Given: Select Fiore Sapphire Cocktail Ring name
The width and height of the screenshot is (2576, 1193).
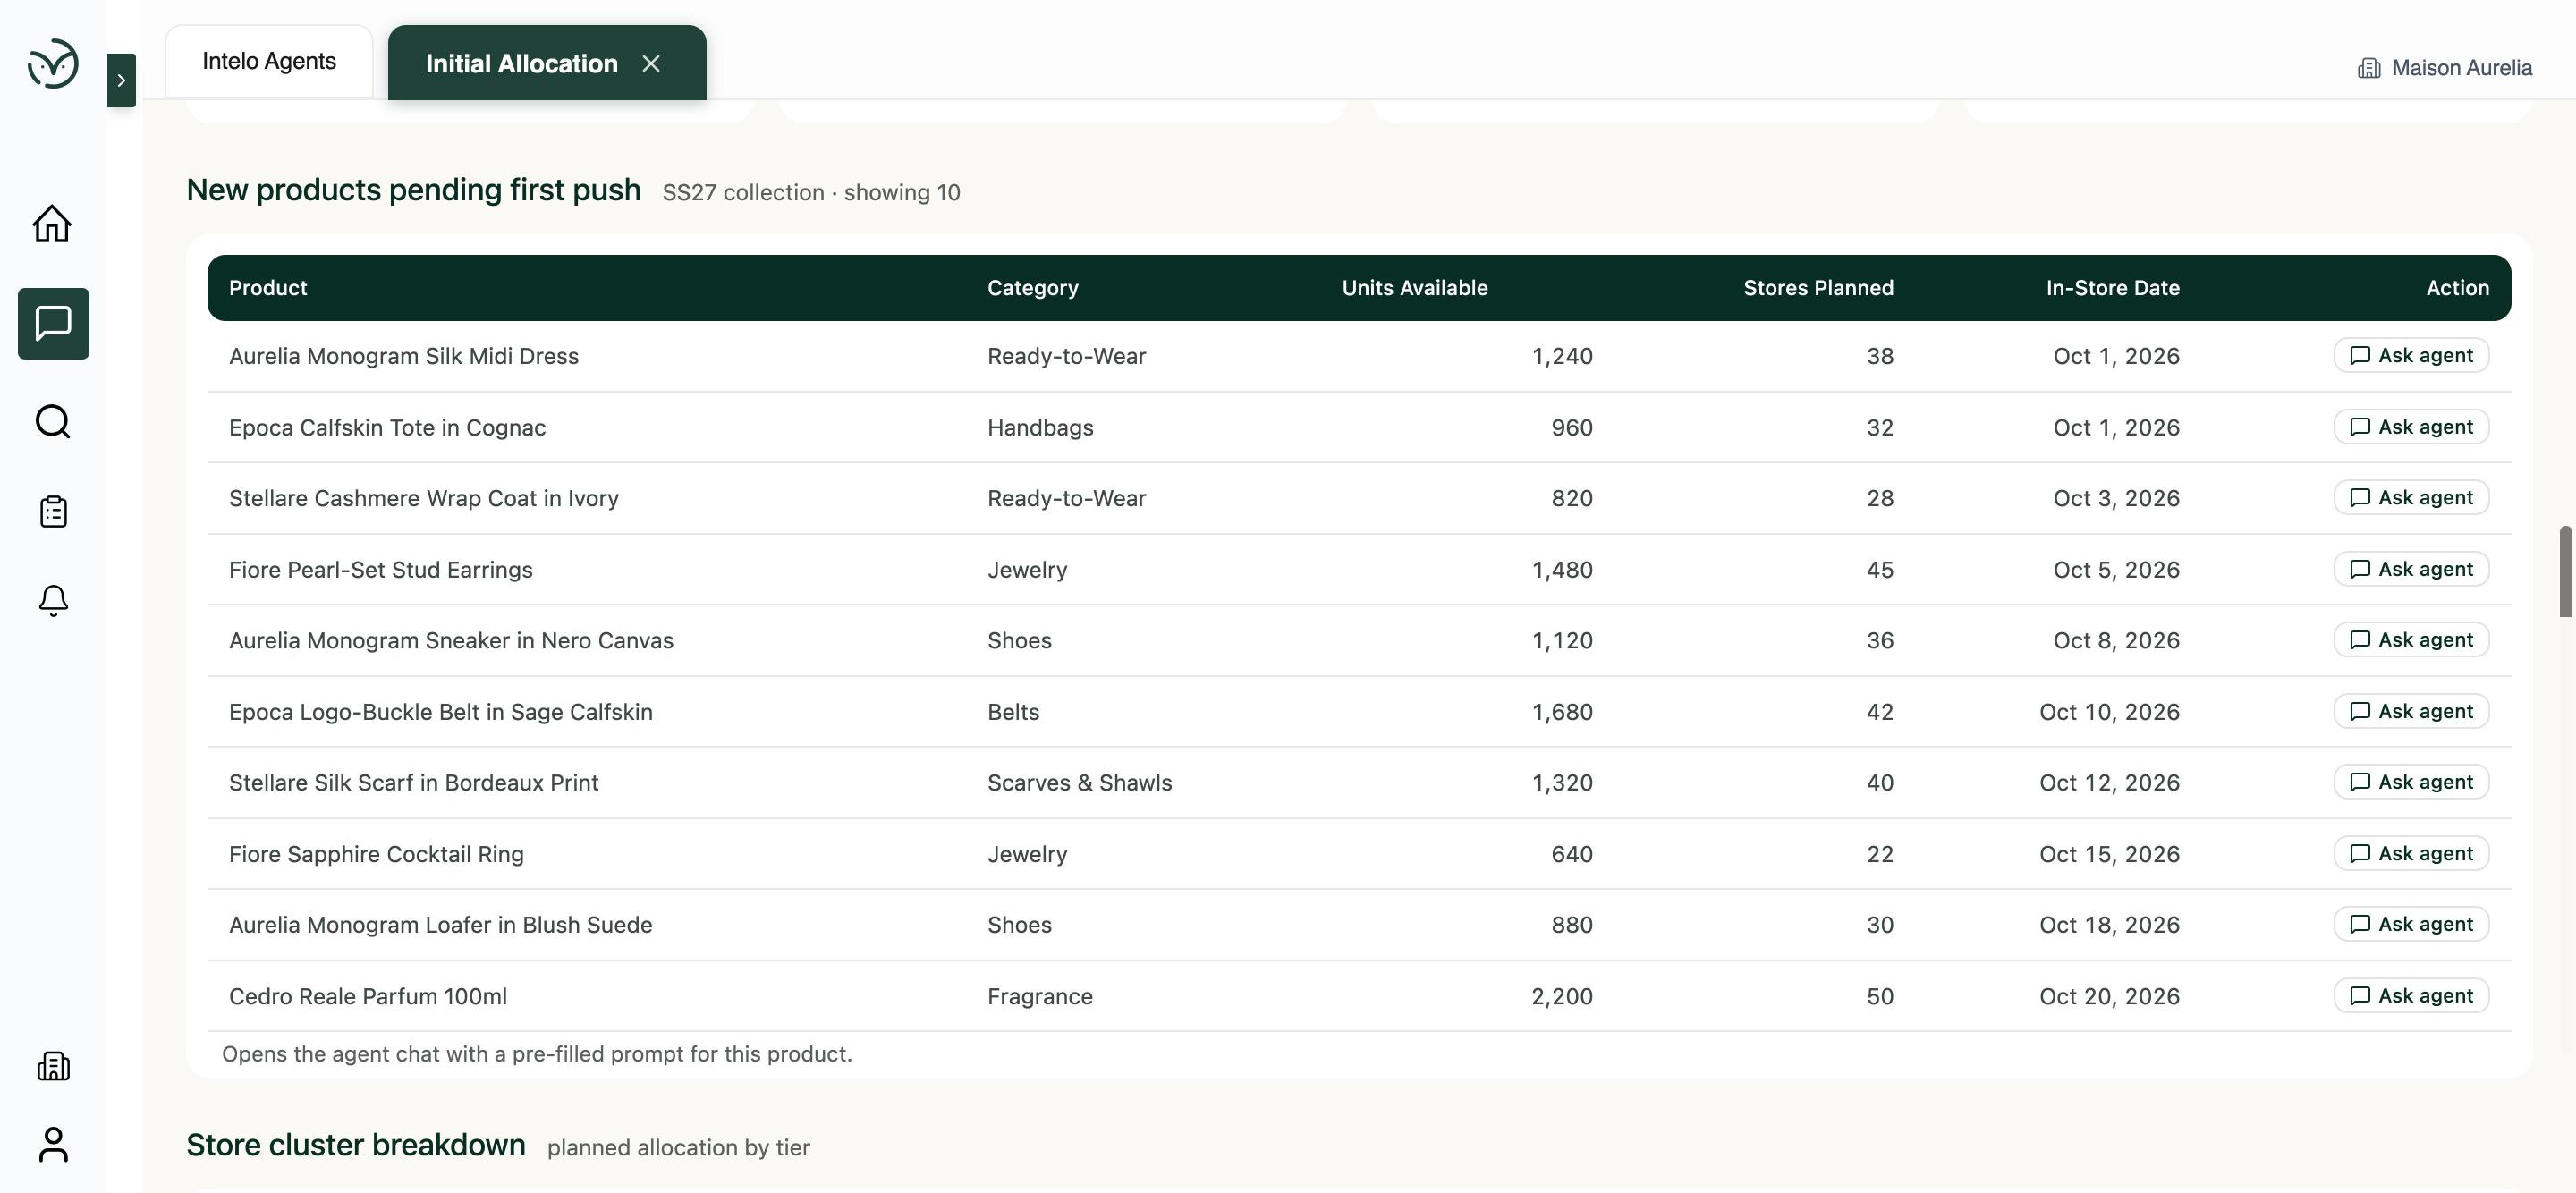Looking at the screenshot, I should 376,855.
